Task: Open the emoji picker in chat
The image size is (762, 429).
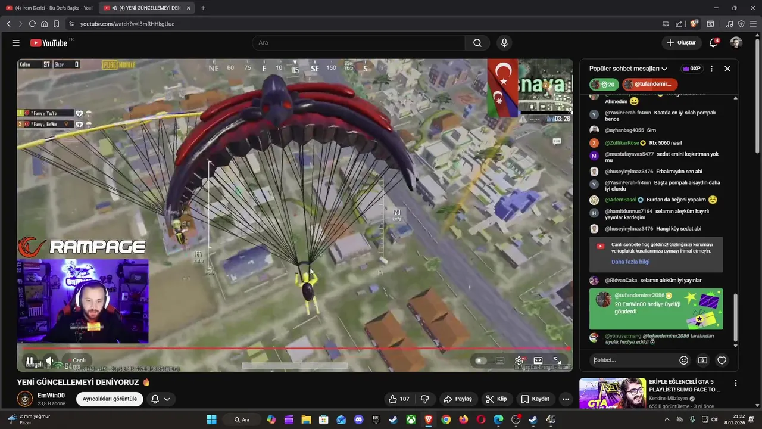Action: click(x=683, y=360)
